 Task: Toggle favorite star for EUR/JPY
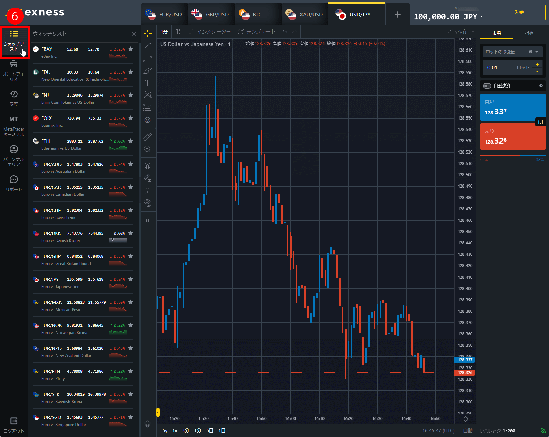click(x=131, y=279)
